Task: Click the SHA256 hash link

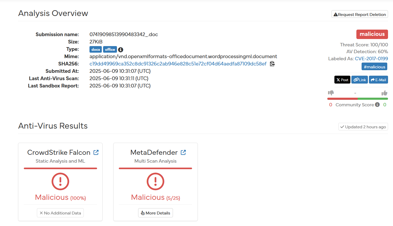Action: [x=178, y=64]
